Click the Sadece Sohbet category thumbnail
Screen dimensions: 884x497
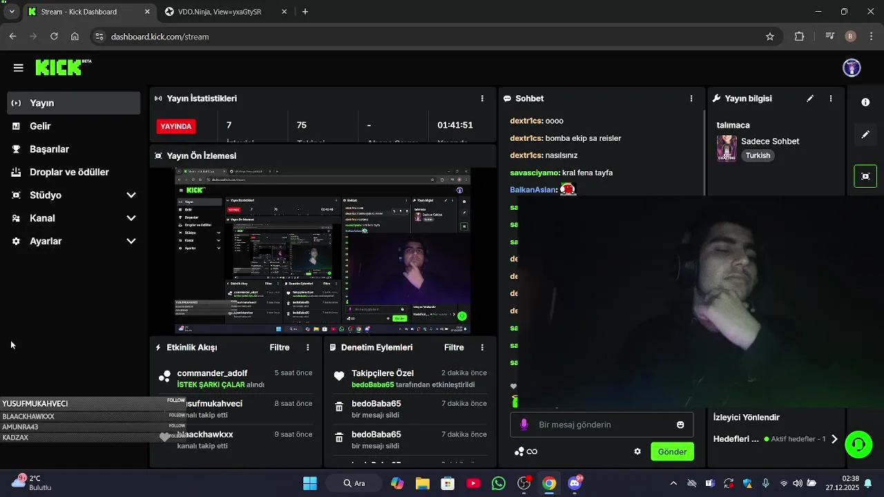coord(727,148)
